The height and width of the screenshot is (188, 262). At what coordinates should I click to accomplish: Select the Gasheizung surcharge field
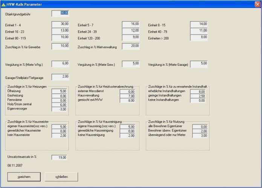click(x=59, y=96)
